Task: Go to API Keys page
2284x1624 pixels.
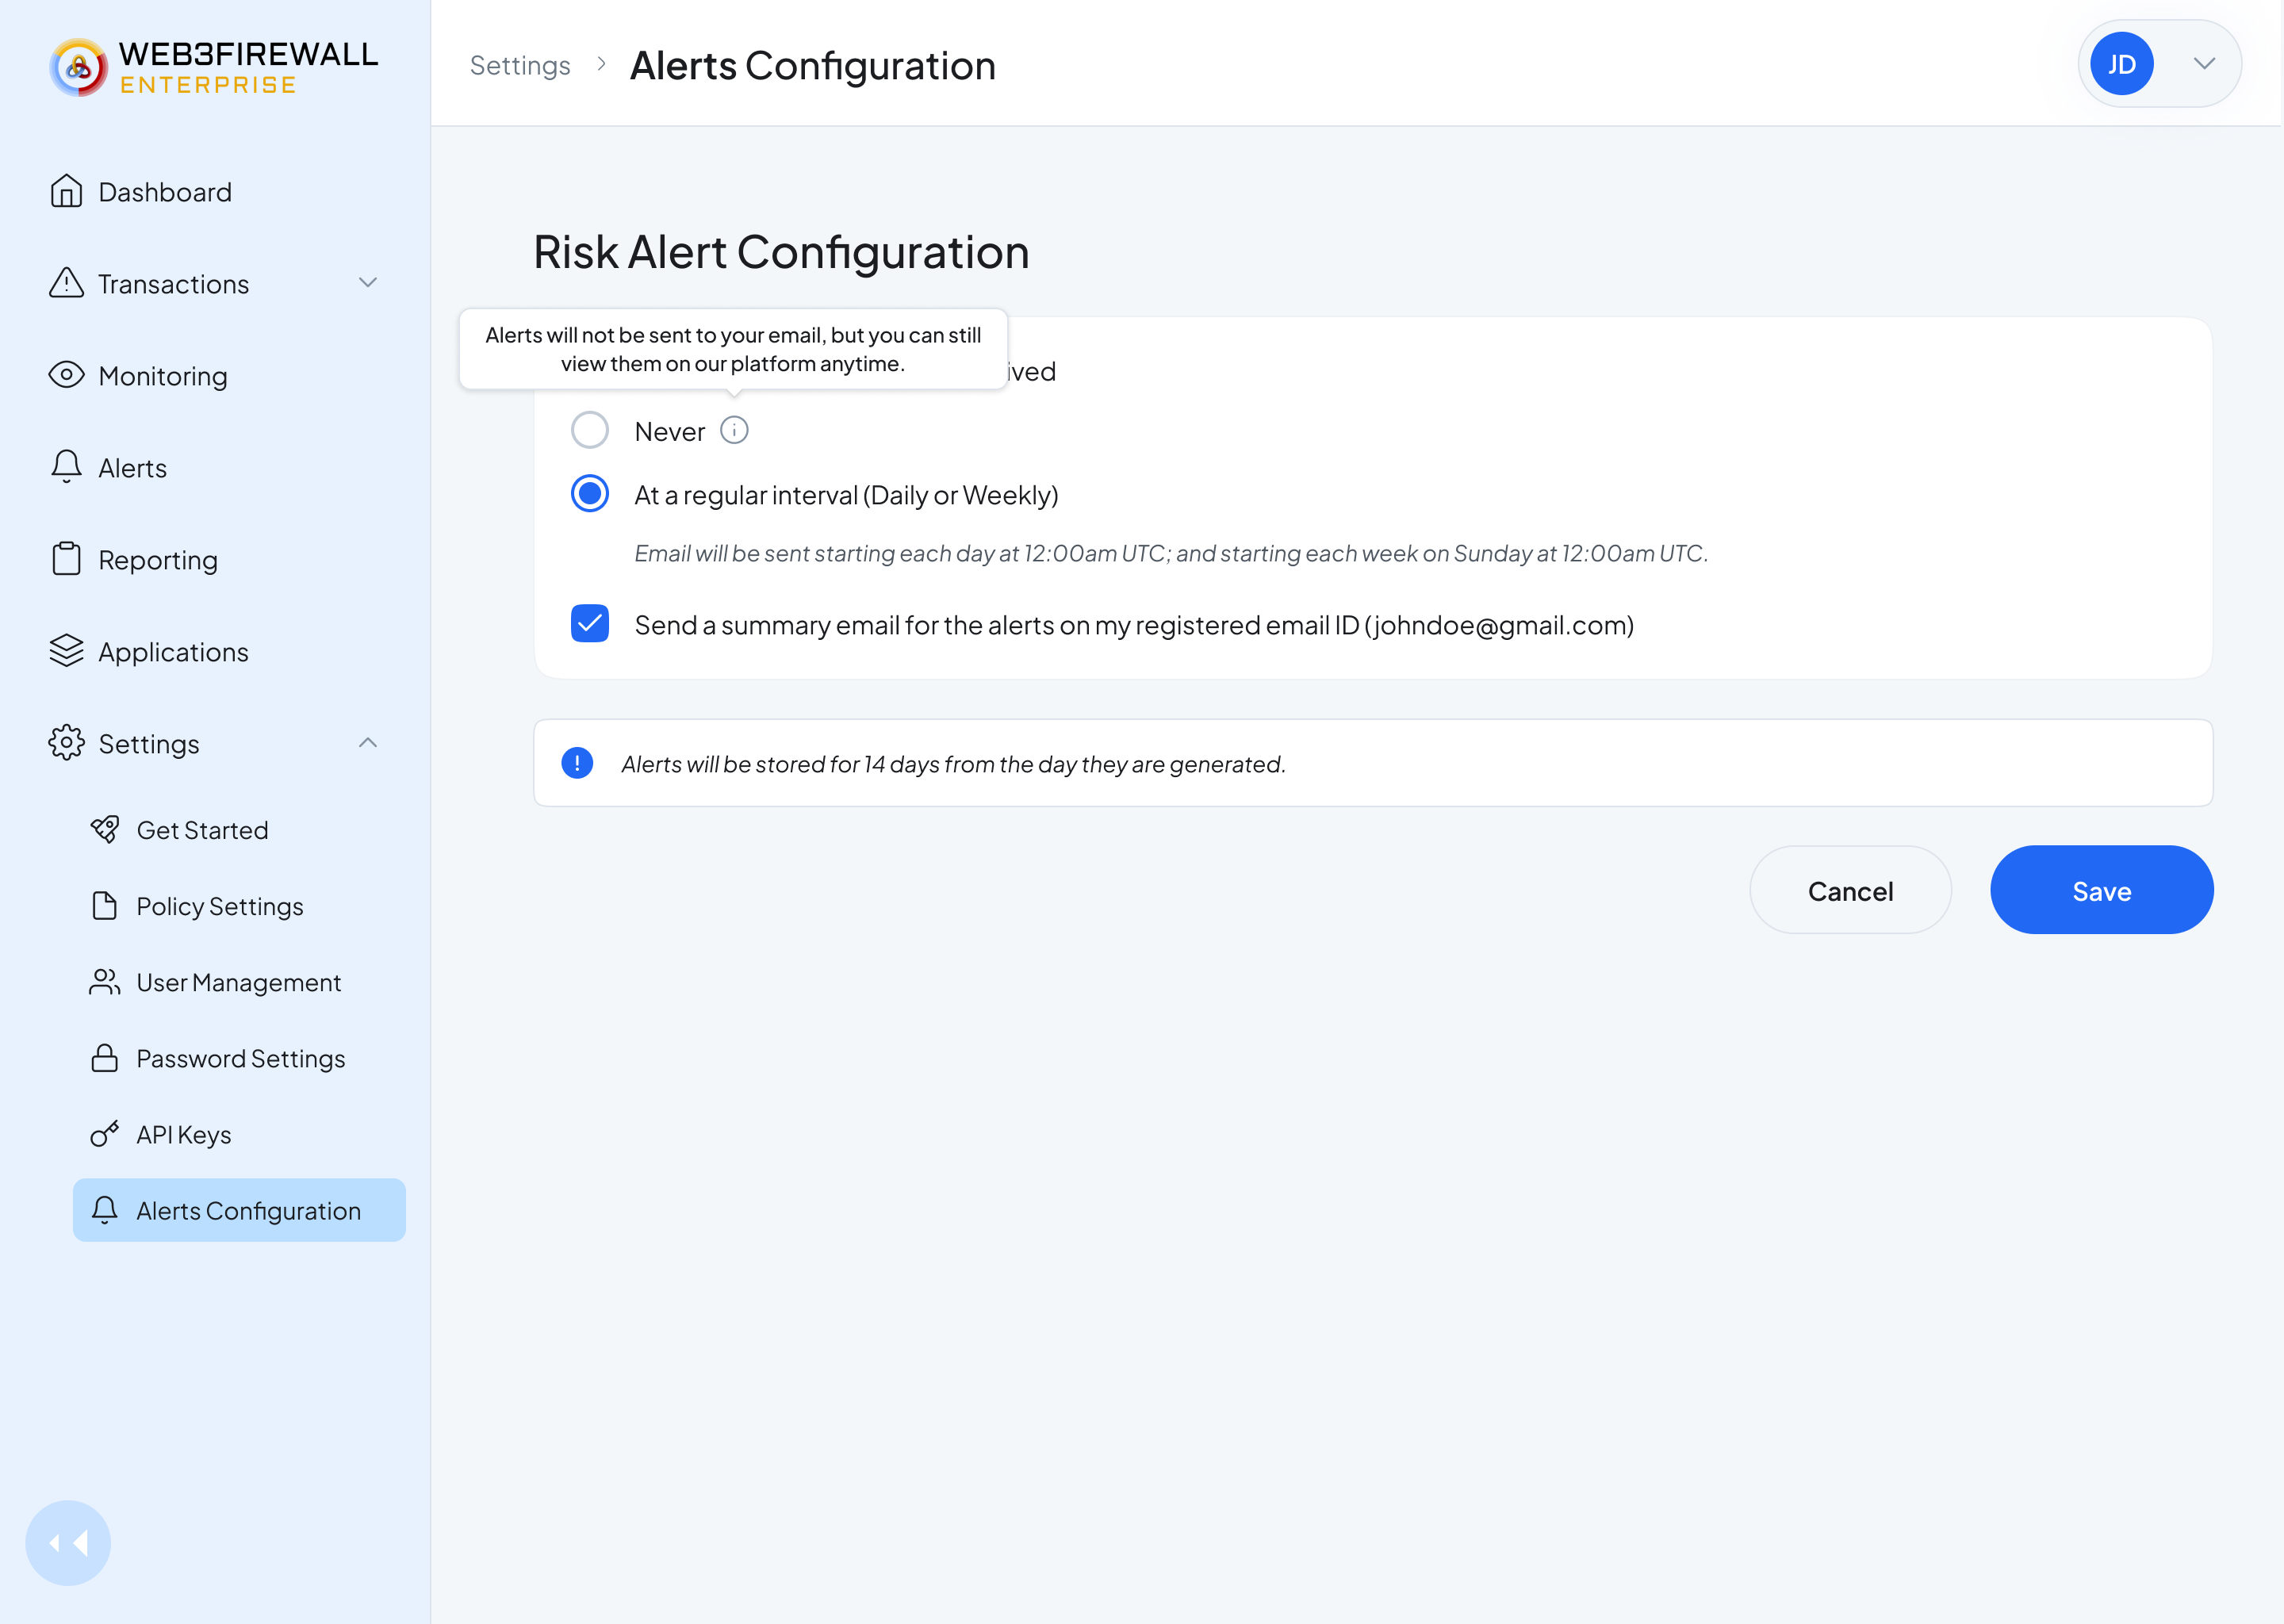Action: click(184, 1134)
